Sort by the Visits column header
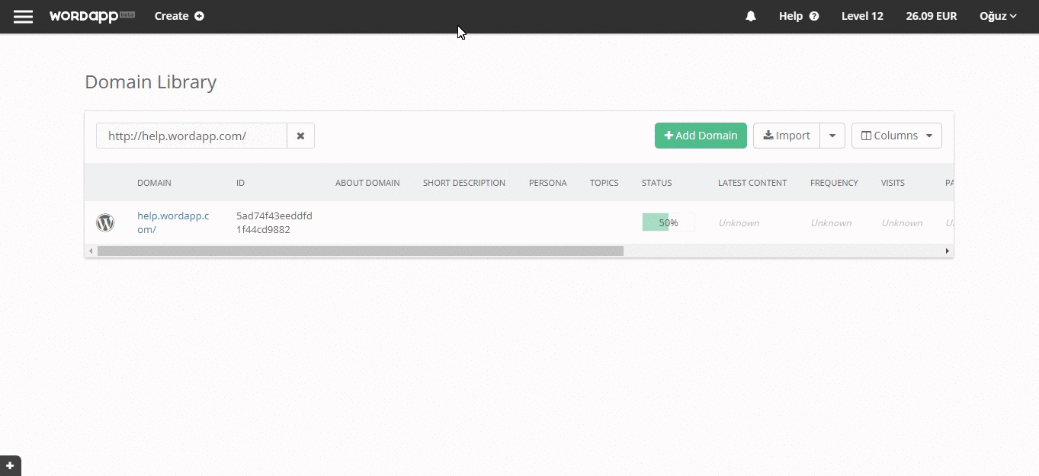Image resolution: width=1039 pixels, height=476 pixels. click(x=893, y=183)
